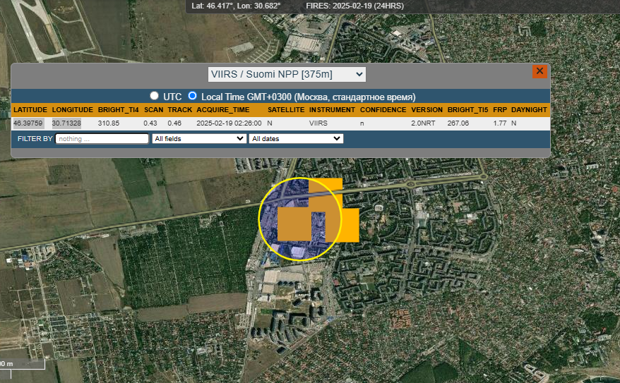Sort by the FRP column header
Screen dimensions: 620x383
click(x=500, y=110)
